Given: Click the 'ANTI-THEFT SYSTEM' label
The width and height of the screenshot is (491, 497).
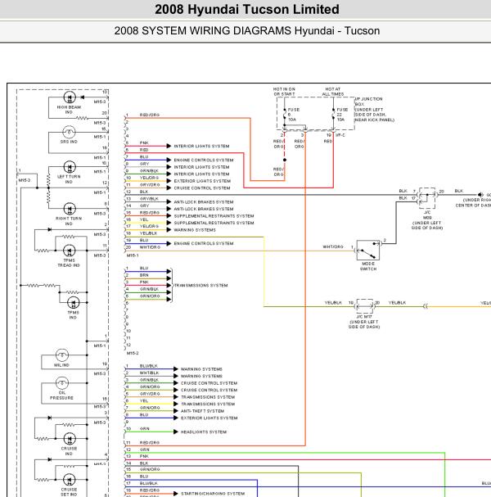Looking at the screenshot, I should [202, 411].
